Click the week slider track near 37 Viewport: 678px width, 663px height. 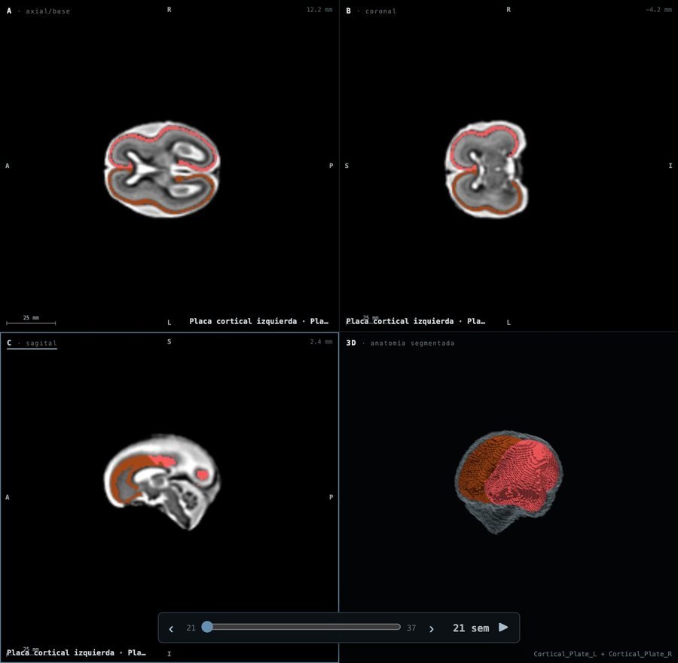click(x=397, y=627)
